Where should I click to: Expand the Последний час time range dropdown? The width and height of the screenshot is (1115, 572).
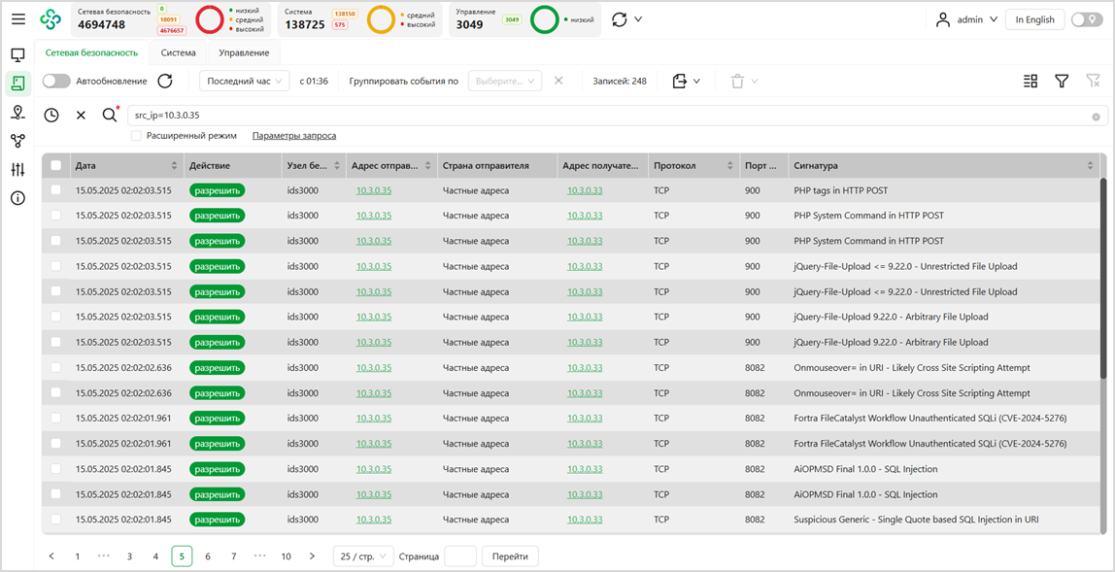coord(244,82)
